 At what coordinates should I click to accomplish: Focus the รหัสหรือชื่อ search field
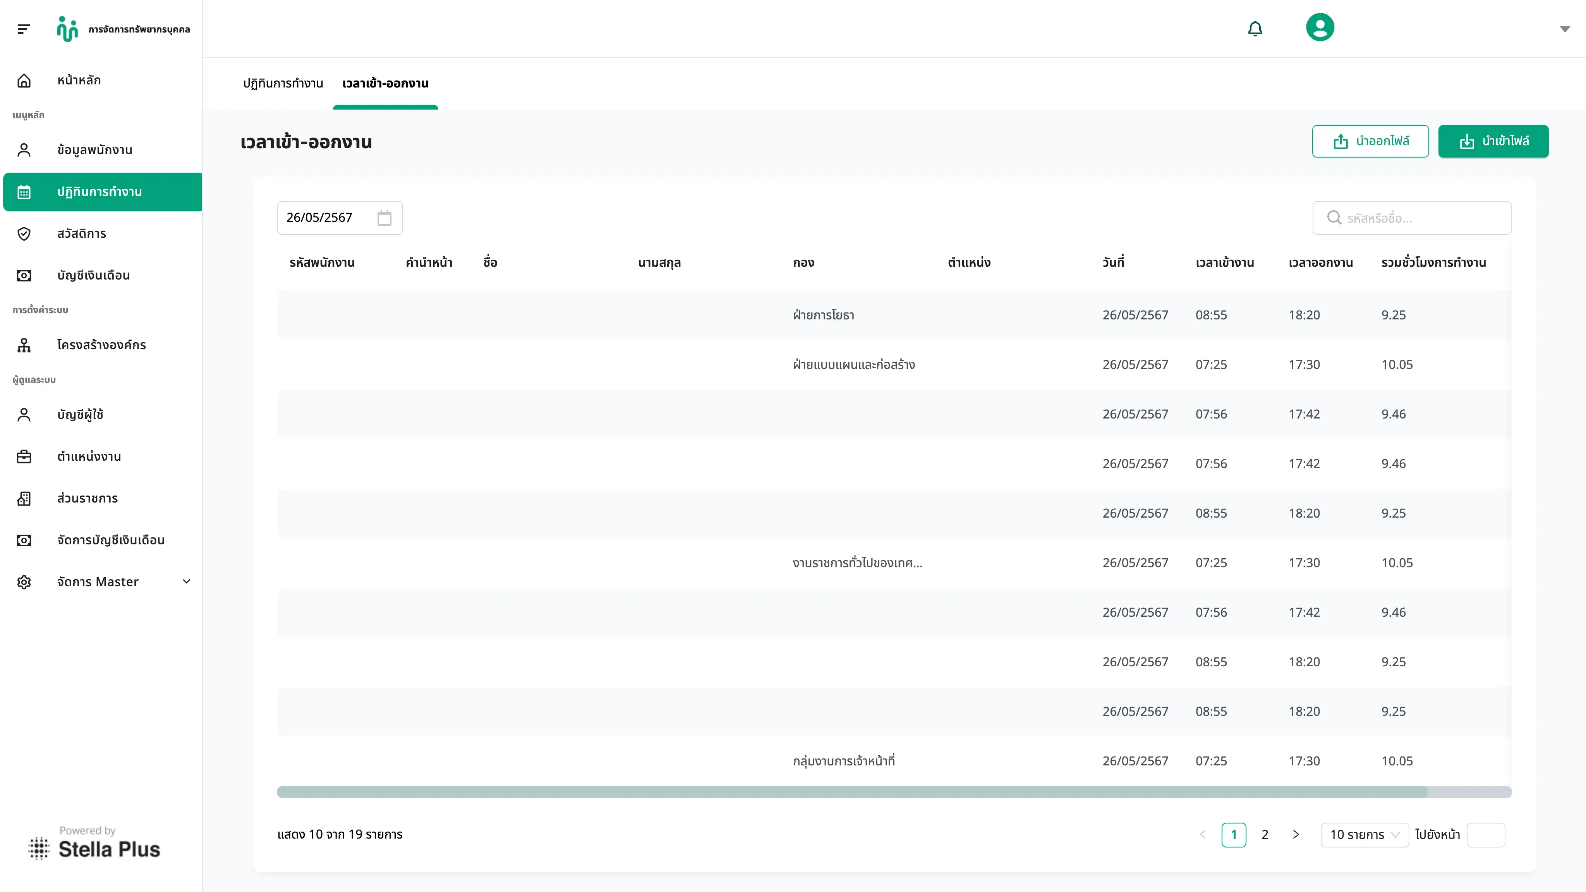click(1411, 218)
